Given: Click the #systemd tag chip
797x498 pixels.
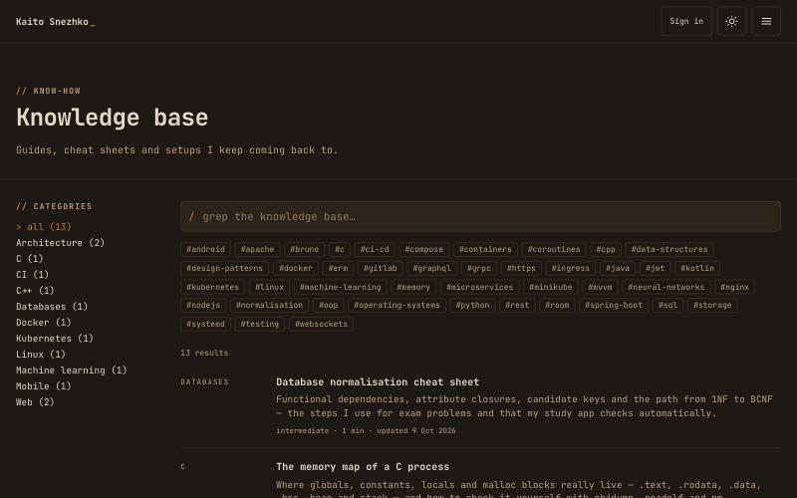Looking at the screenshot, I should click(x=205, y=325).
